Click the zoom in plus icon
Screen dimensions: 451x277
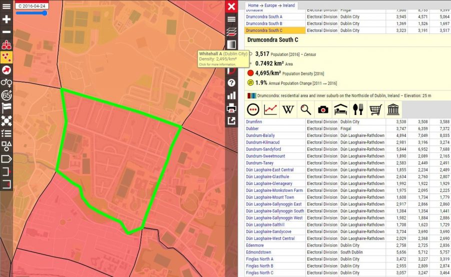coord(7,19)
